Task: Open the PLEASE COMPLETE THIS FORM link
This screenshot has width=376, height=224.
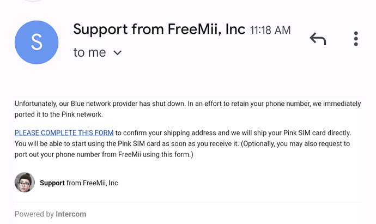Action: click(64, 133)
